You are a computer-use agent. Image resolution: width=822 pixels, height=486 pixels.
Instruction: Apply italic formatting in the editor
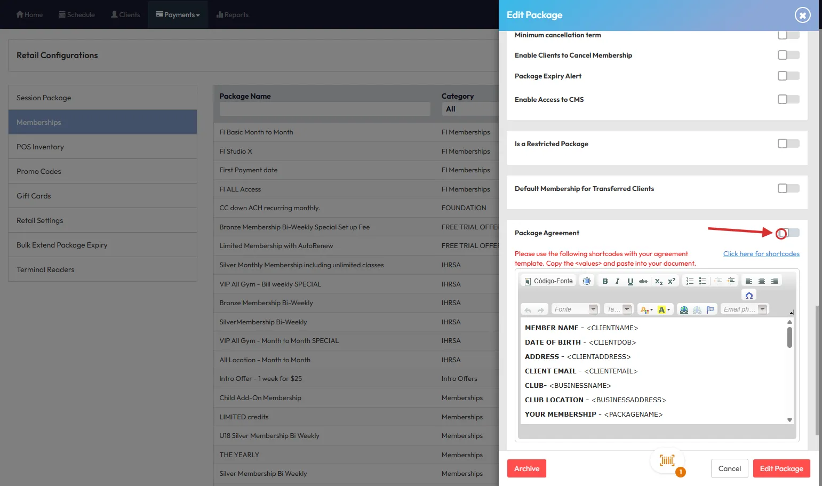pos(617,281)
